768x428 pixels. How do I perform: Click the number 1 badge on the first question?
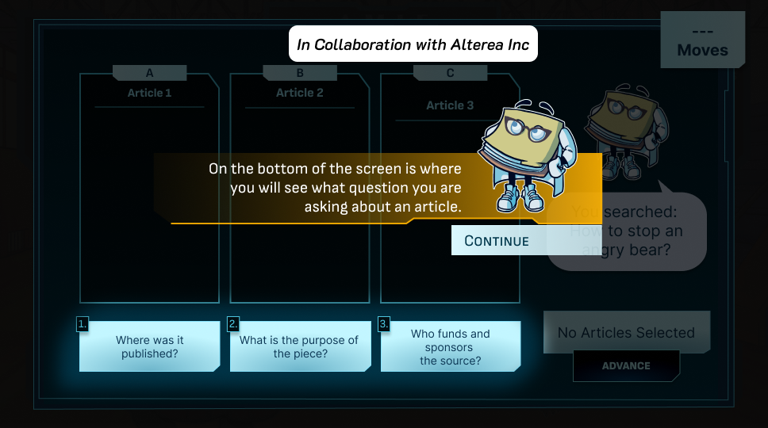(x=83, y=323)
